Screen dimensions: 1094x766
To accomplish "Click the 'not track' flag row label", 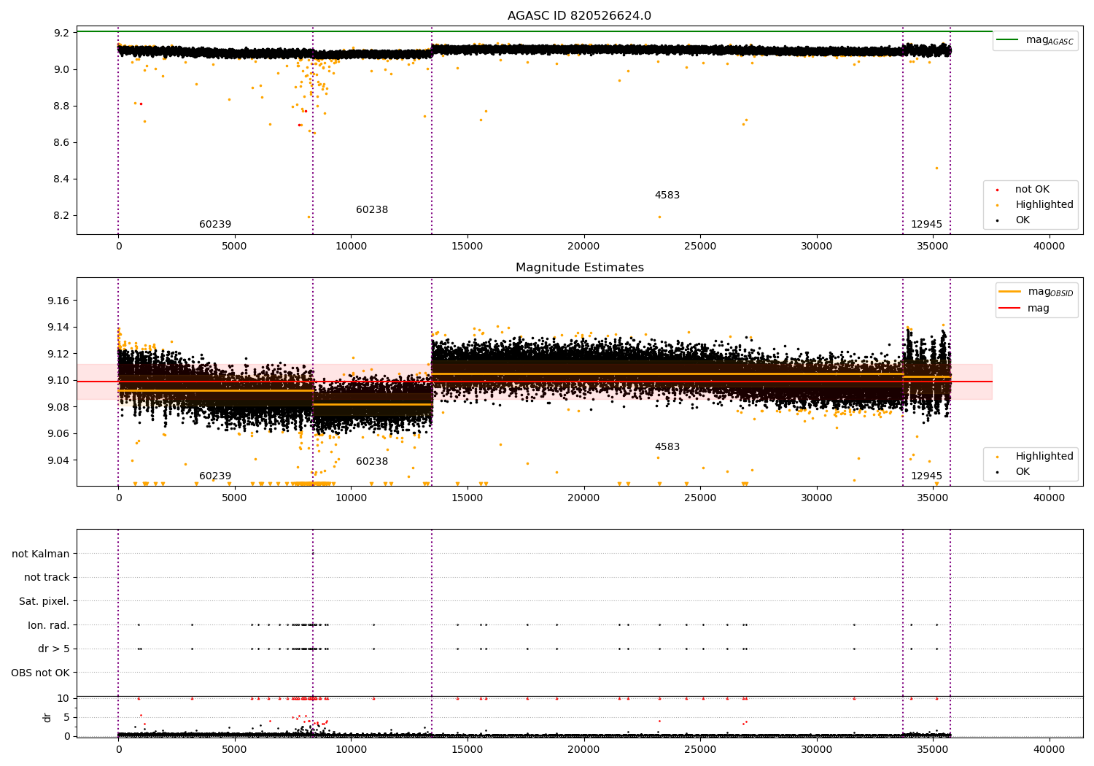I will pos(47,577).
